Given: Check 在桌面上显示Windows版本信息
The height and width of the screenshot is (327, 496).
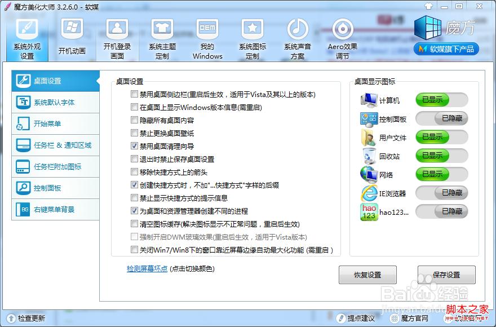Looking at the screenshot, I should click(135, 107).
